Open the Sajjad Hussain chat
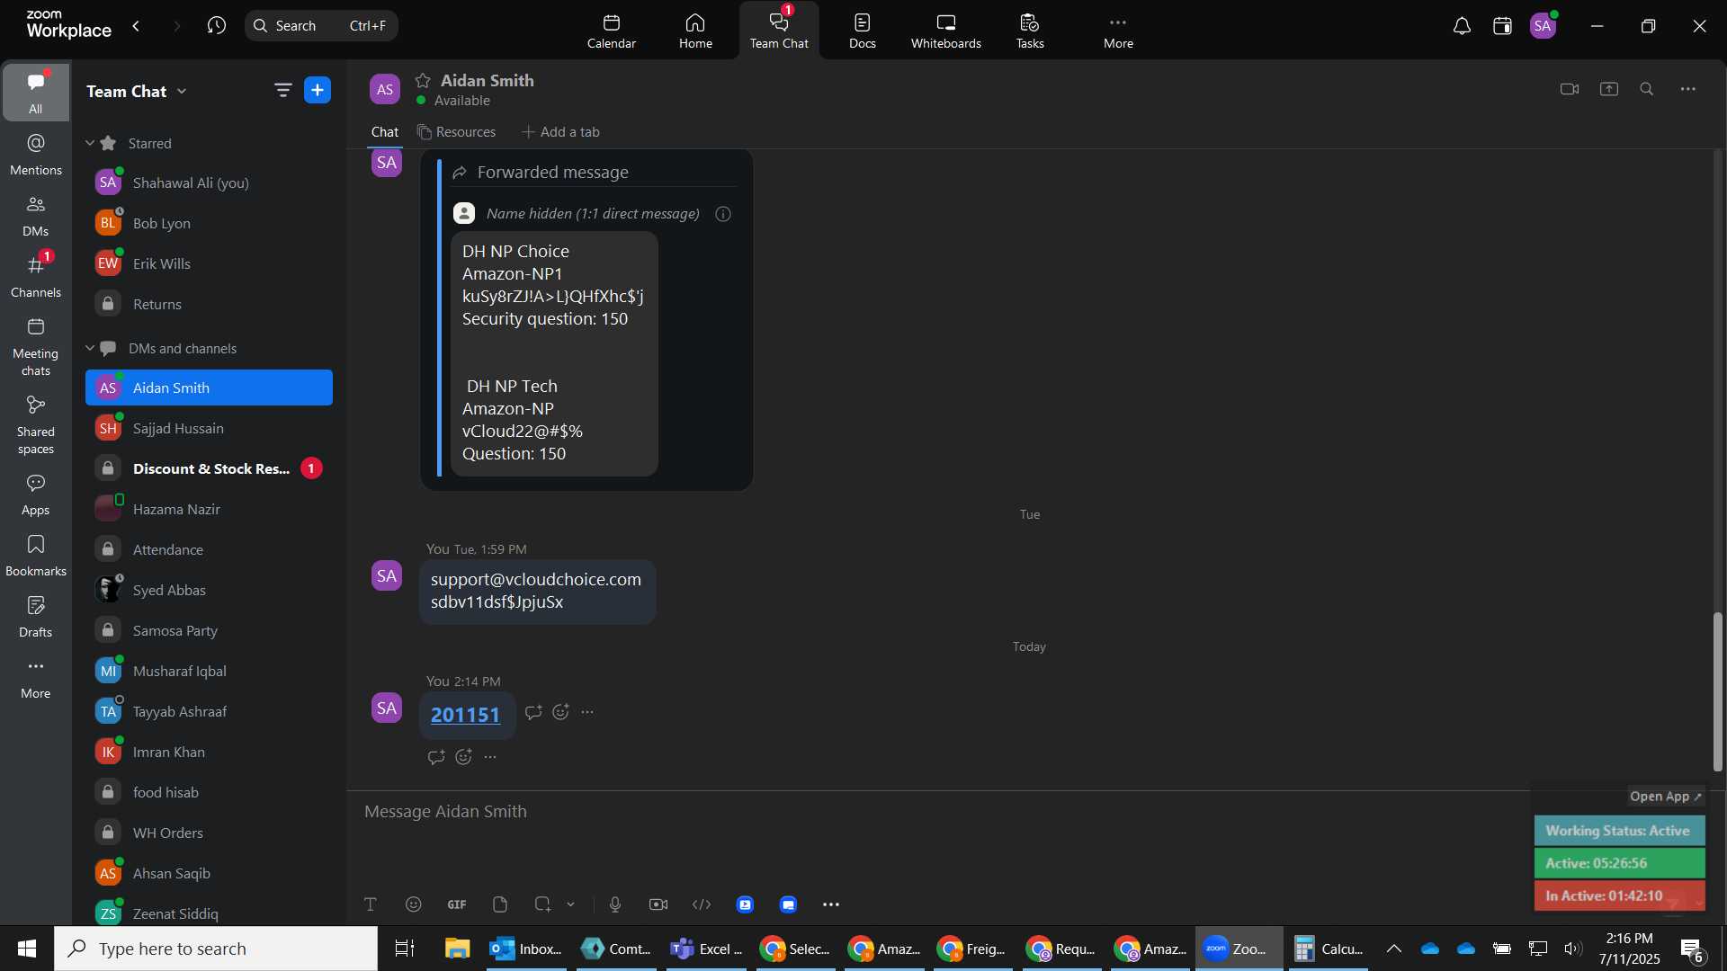The height and width of the screenshot is (971, 1727). pos(209,428)
